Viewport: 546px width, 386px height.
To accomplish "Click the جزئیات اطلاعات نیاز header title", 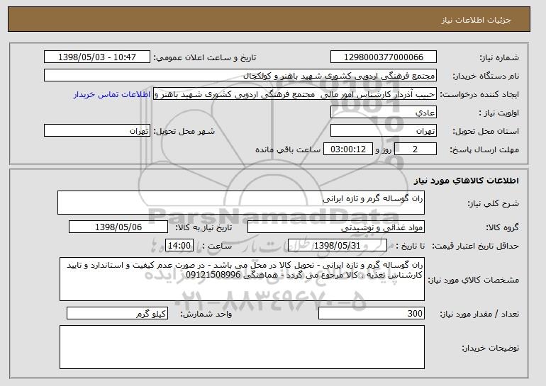I will coord(476,20).
